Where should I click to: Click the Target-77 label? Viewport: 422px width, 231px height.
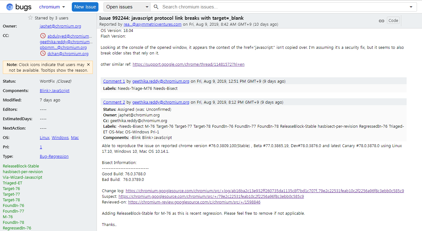click(x=11, y=194)
